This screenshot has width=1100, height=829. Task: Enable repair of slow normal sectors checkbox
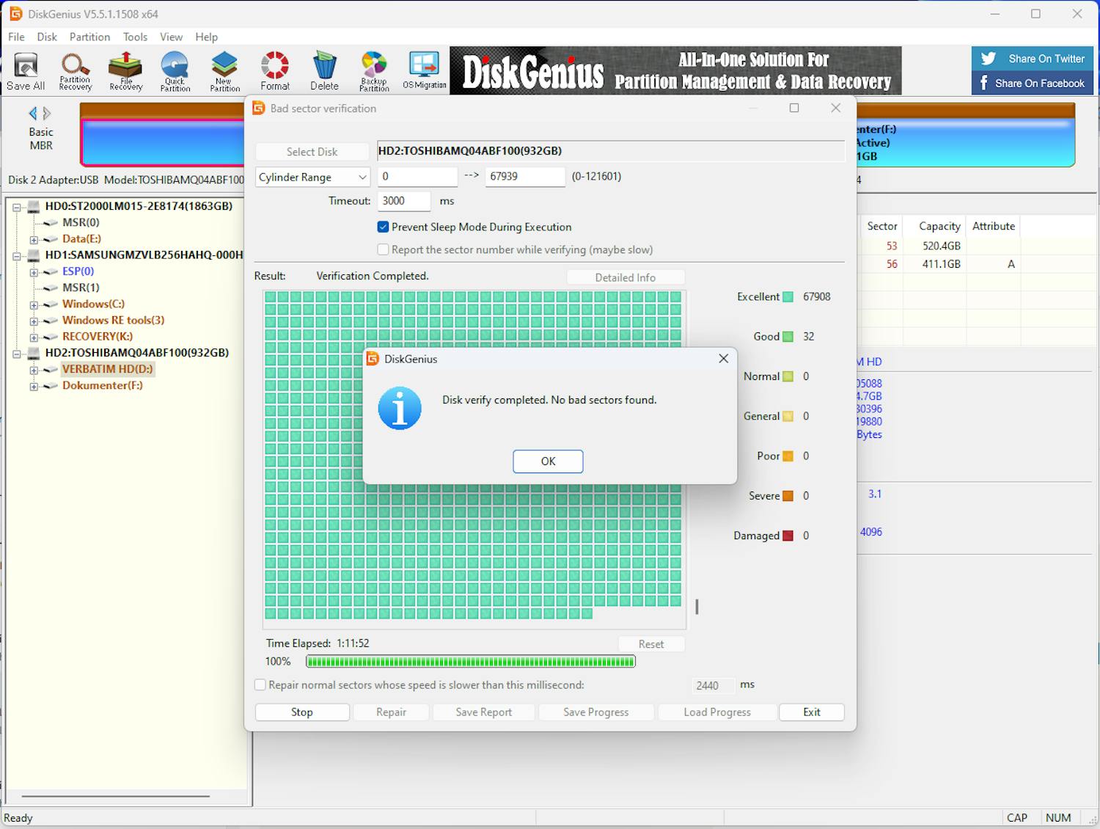(x=260, y=685)
